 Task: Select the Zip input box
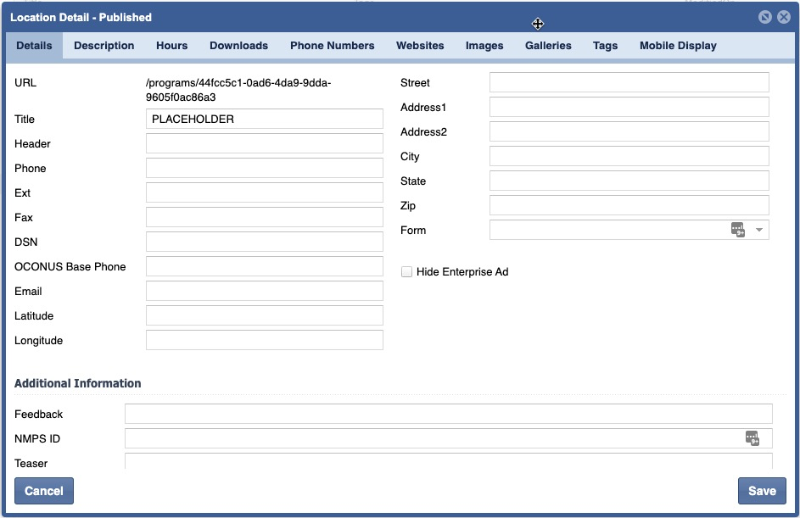629,206
